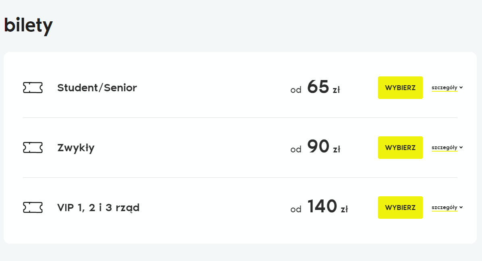The width and height of the screenshot is (482, 261).
Task: Click the 65 zł price
Action: pos(323,87)
